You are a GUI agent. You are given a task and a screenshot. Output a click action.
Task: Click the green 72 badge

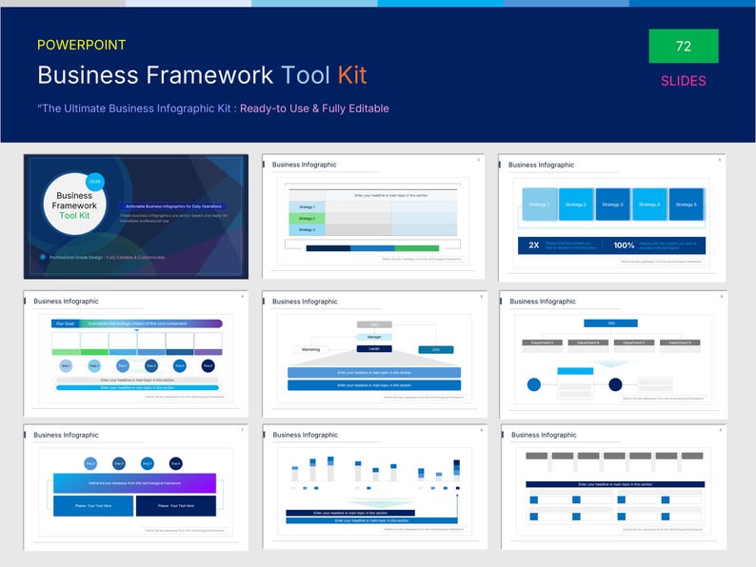[684, 47]
